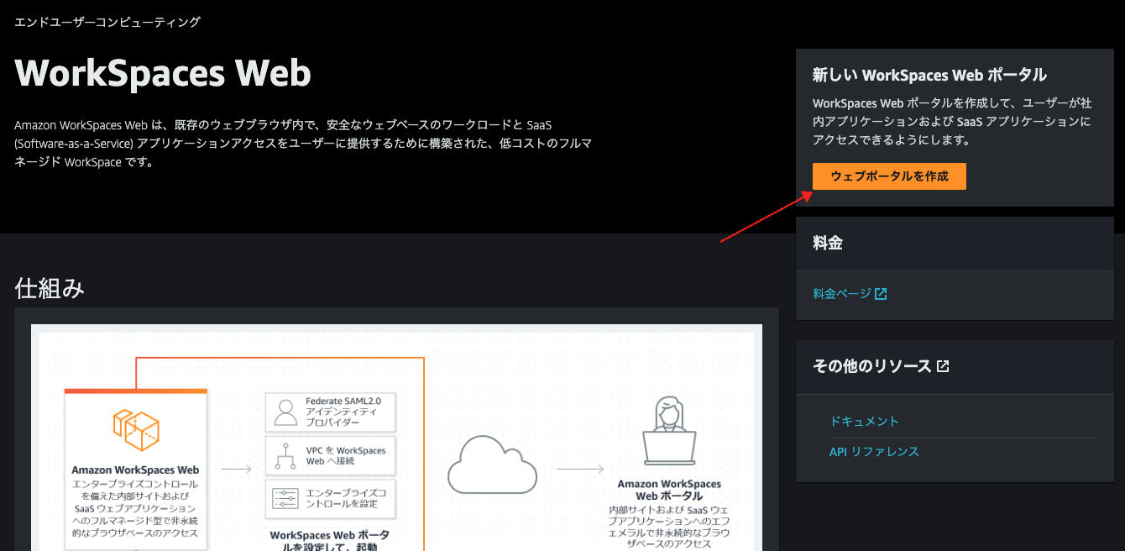Click the architecture diagram image
Viewport: 1125px width, 551px height.
(x=395, y=437)
